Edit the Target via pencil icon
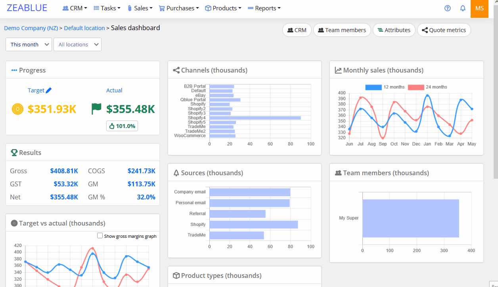498x287 pixels. 49,90
